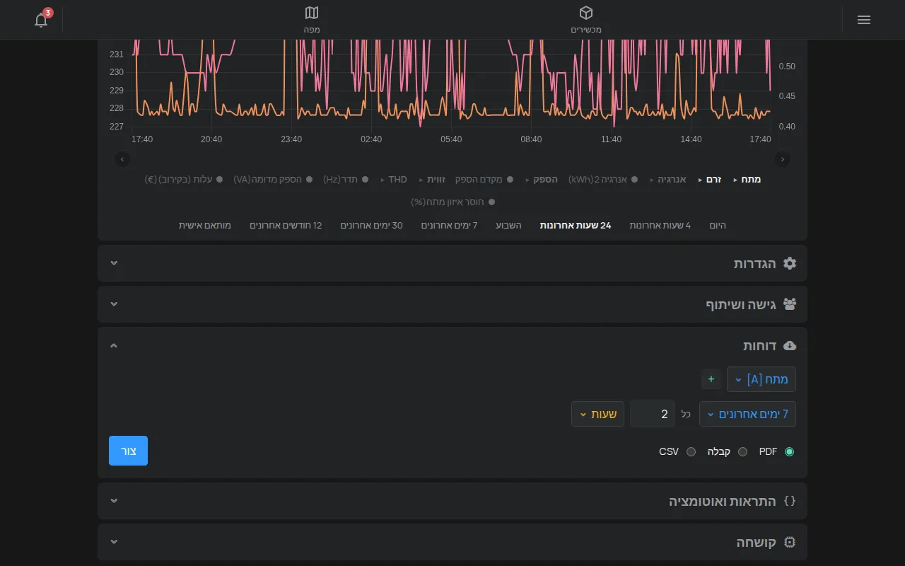This screenshot has width=905, height=566.
Task: Toggle עלות (בקירוב) (€) series
Action: click(x=184, y=180)
